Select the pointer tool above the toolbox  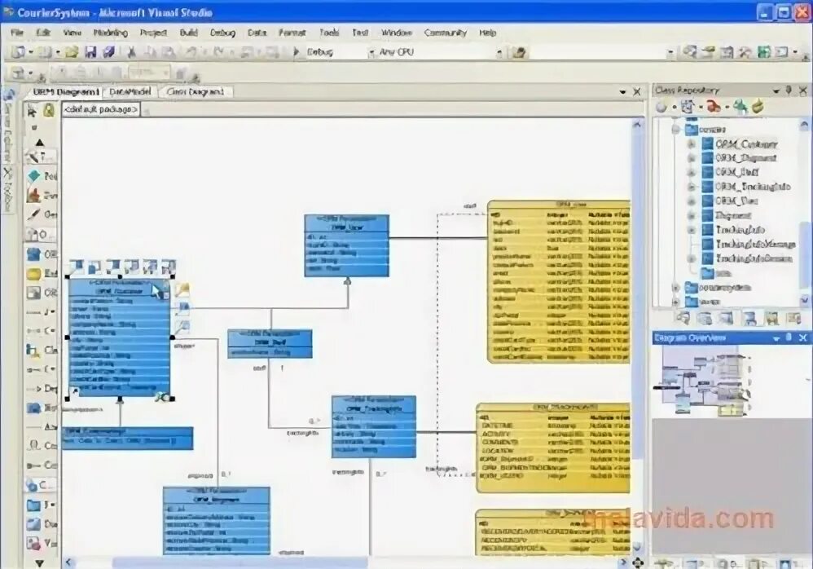pos(32,111)
